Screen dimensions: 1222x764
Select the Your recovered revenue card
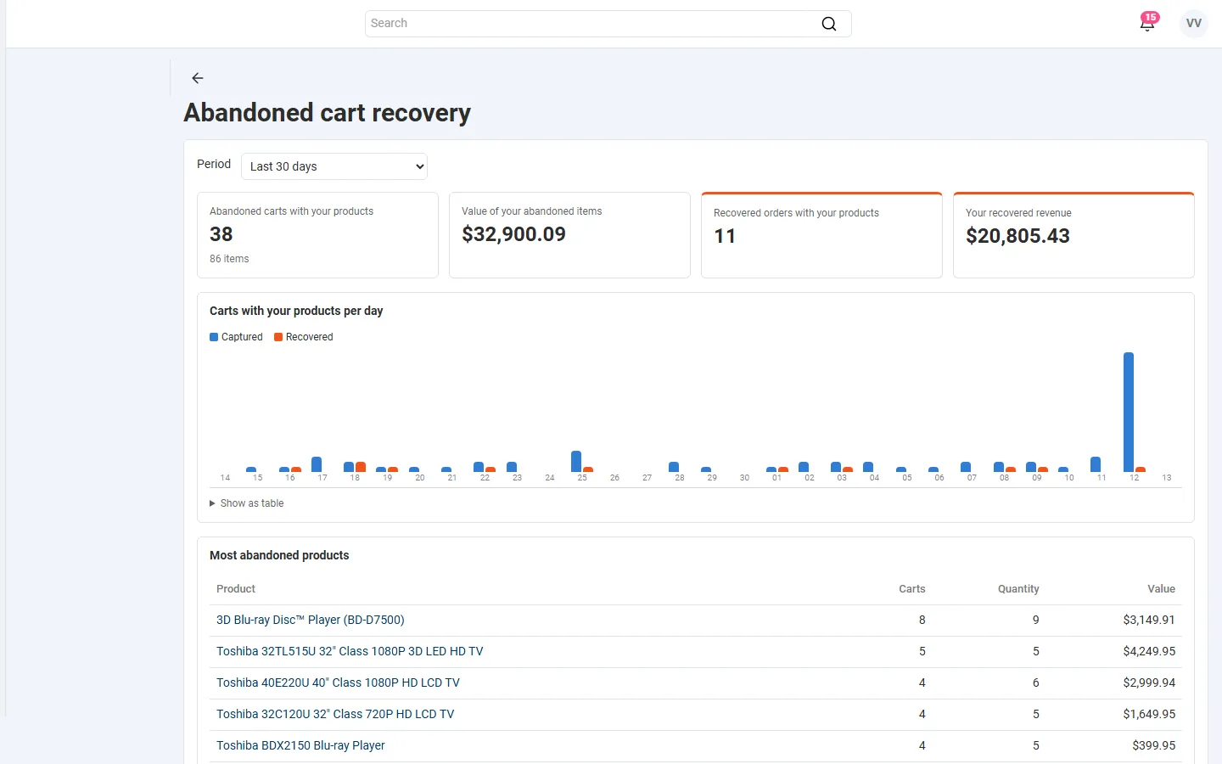[x=1073, y=235]
